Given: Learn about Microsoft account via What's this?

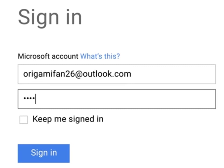Looking at the screenshot, I should pos(100,56).
